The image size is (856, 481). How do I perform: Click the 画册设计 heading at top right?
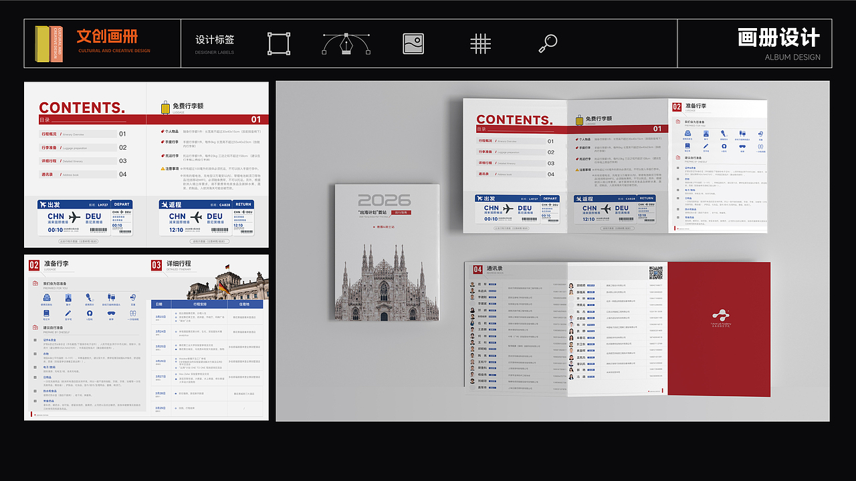click(x=779, y=37)
